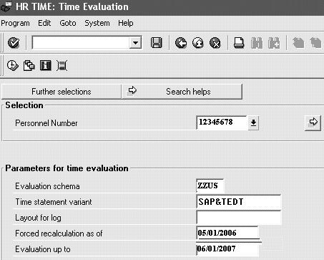Click the Execute clock icon
This screenshot has height=260, width=324.
tap(12, 65)
